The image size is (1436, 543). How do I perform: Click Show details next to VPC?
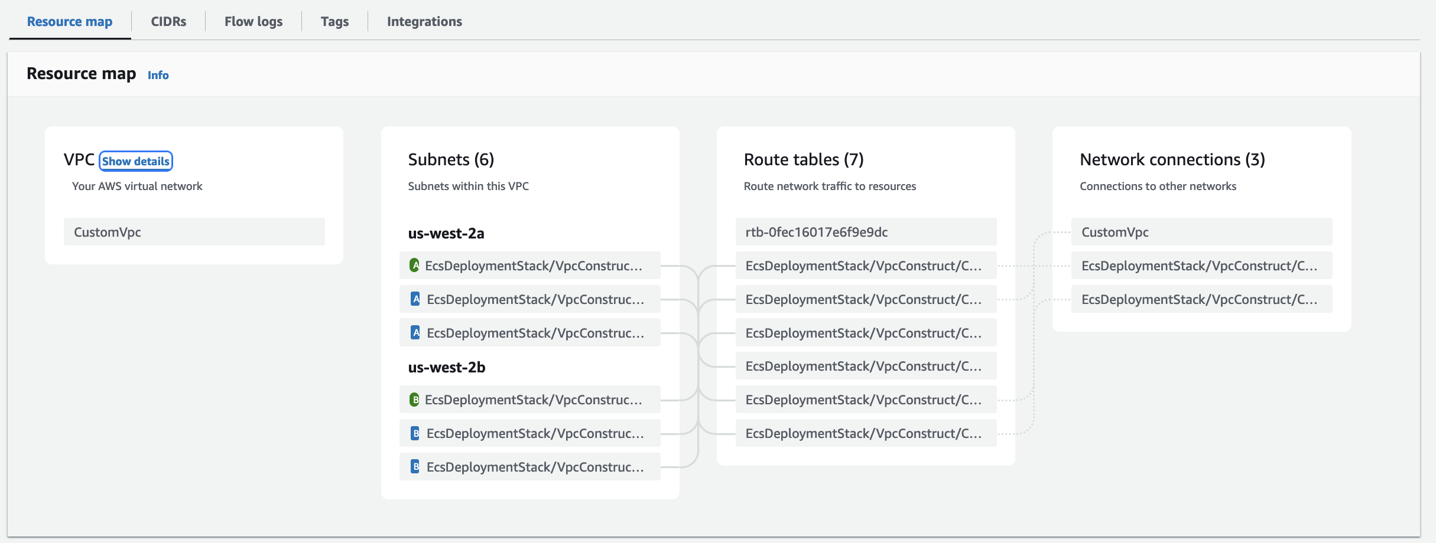click(136, 161)
